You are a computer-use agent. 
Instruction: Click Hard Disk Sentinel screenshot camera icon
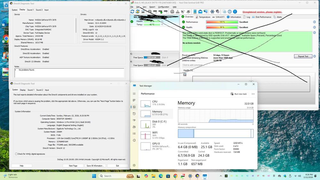coord(224,12)
